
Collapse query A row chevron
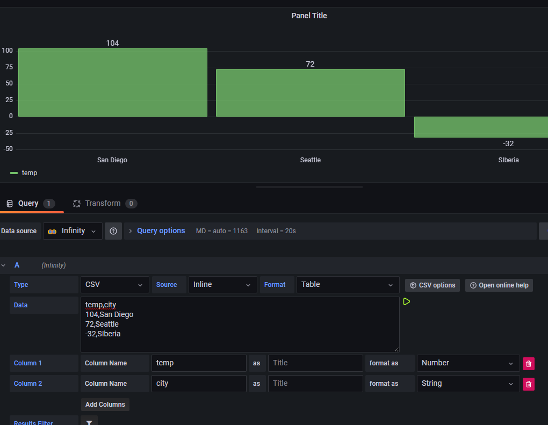pyautogui.click(x=4, y=265)
